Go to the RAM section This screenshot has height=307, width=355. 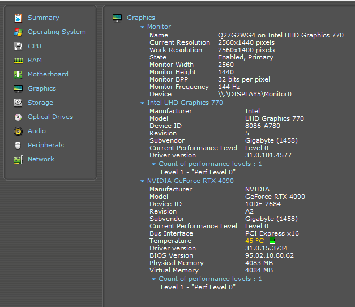(35, 60)
